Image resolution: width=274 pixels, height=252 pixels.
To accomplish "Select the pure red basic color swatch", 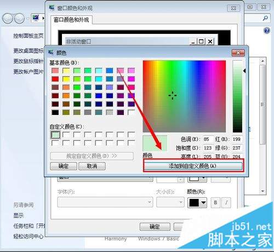I will pos(55,79).
